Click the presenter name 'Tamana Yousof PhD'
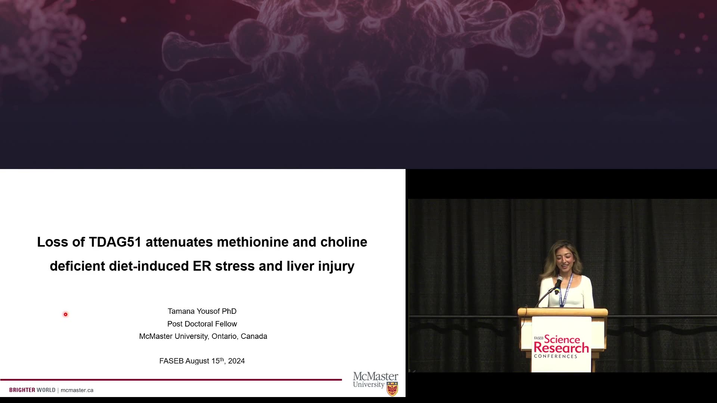Viewport: 717px width, 403px height. 202,311
